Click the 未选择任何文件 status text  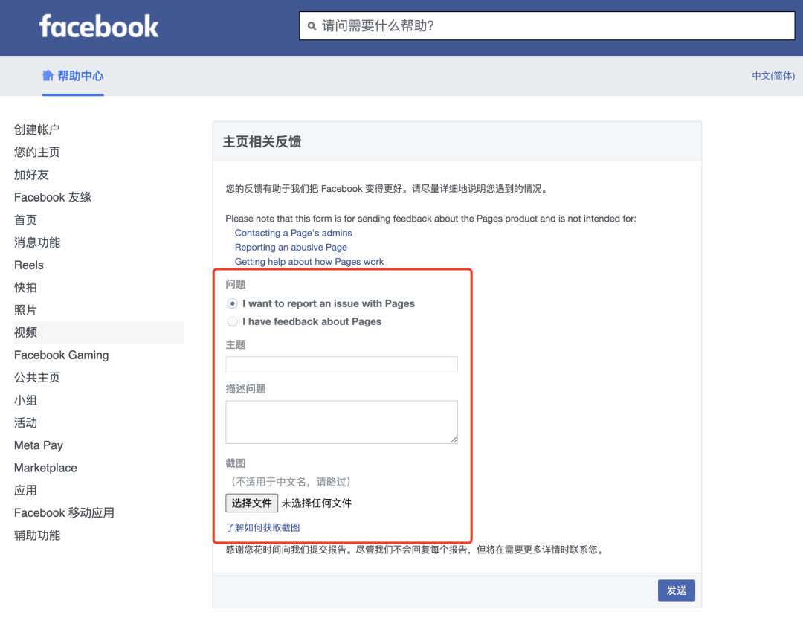click(317, 503)
